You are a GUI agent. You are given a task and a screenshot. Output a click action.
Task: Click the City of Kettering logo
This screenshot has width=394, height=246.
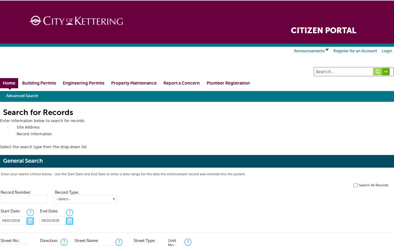[x=76, y=21]
